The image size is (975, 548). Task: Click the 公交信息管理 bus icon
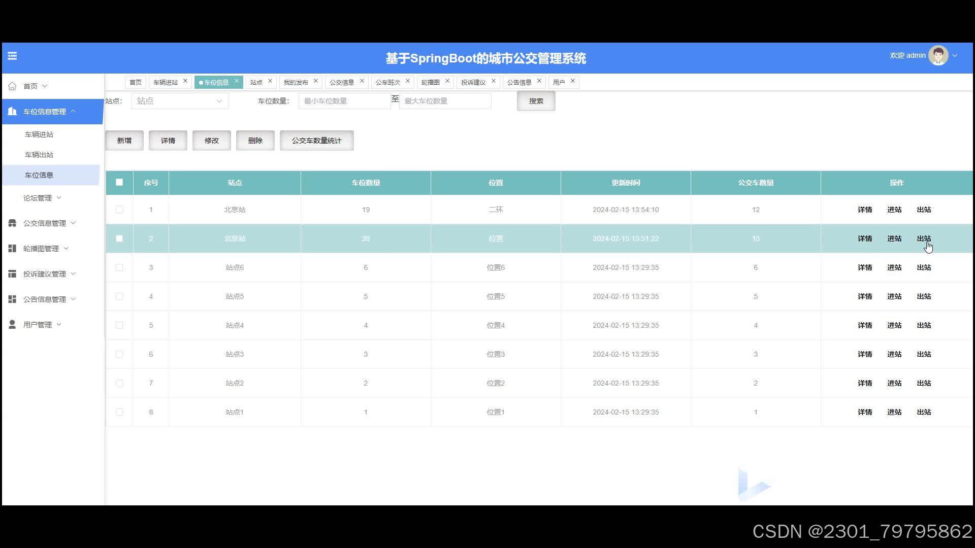[x=12, y=223]
